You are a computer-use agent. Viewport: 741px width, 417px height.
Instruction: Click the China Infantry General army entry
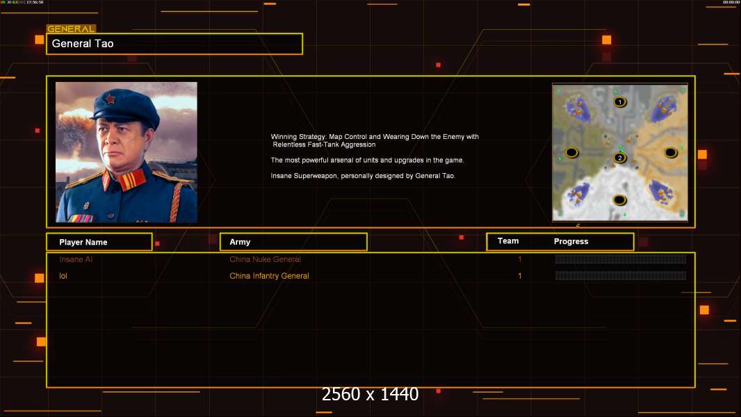pyautogui.click(x=270, y=276)
